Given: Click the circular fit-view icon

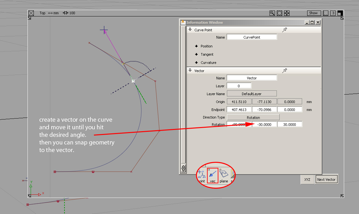Looking at the screenshot, I should pyautogui.click(x=279, y=13).
